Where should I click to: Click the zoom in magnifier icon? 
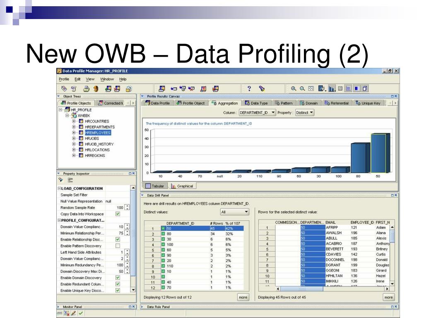294,89
